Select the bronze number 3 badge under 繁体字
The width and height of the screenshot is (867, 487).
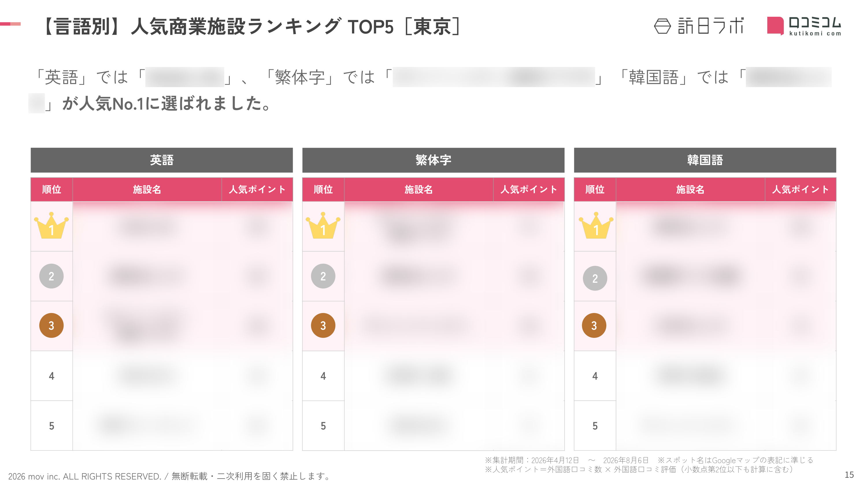click(323, 326)
